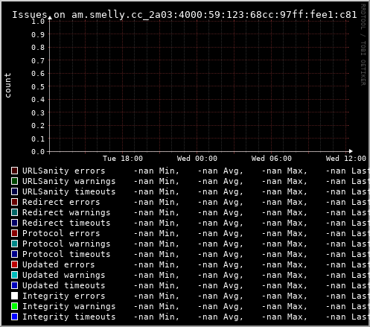Click the Redirect timeouts legend label

click(x=66, y=223)
